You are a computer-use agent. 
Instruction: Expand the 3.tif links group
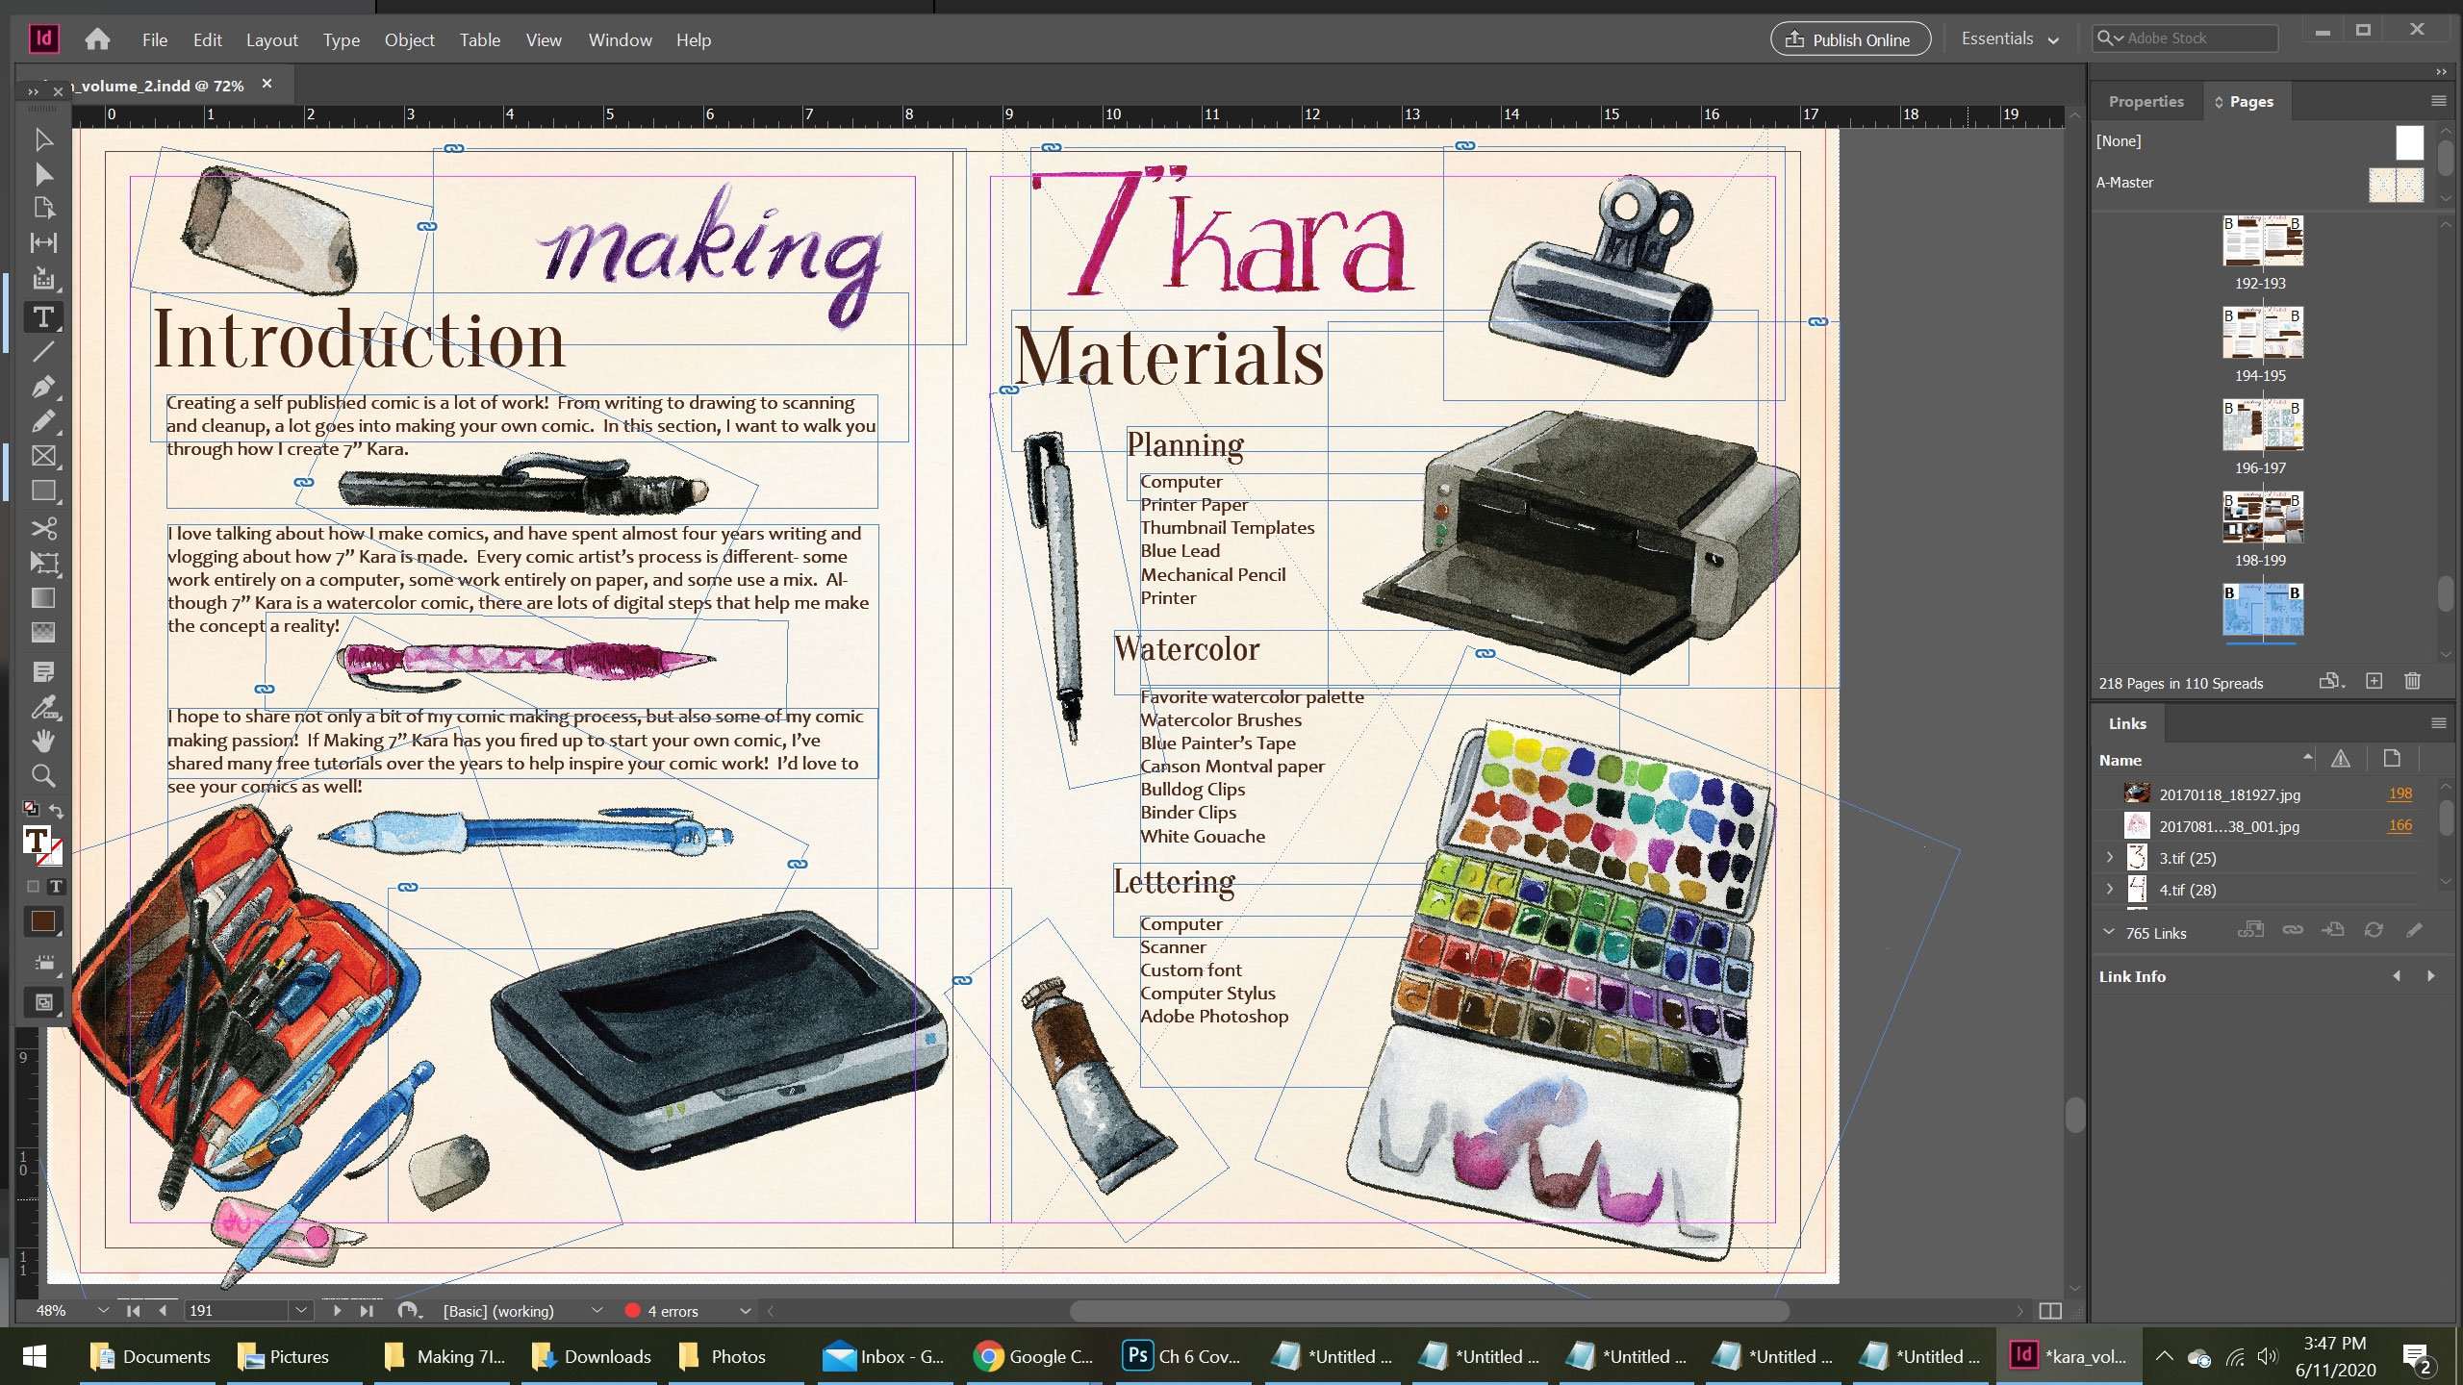2110,857
